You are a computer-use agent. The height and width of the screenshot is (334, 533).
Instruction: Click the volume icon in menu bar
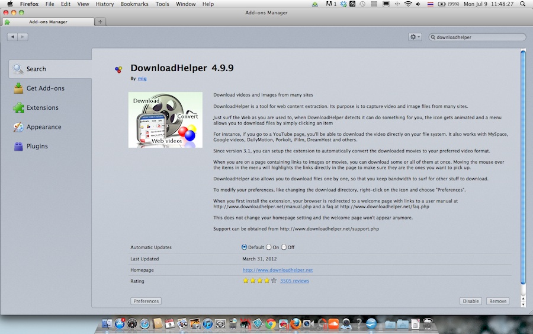pos(418,4)
